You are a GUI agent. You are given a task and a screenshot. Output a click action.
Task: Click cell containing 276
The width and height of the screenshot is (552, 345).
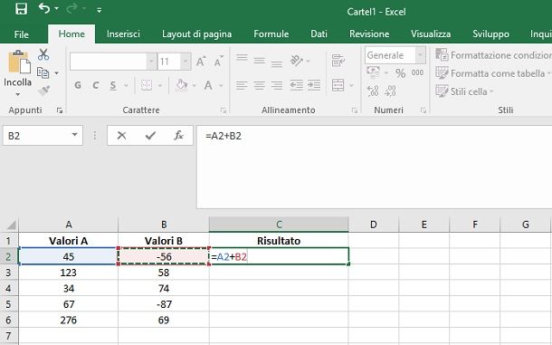click(68, 320)
